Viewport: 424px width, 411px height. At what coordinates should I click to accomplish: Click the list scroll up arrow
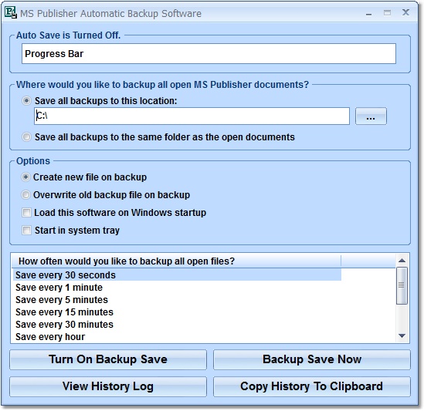pyautogui.click(x=402, y=261)
